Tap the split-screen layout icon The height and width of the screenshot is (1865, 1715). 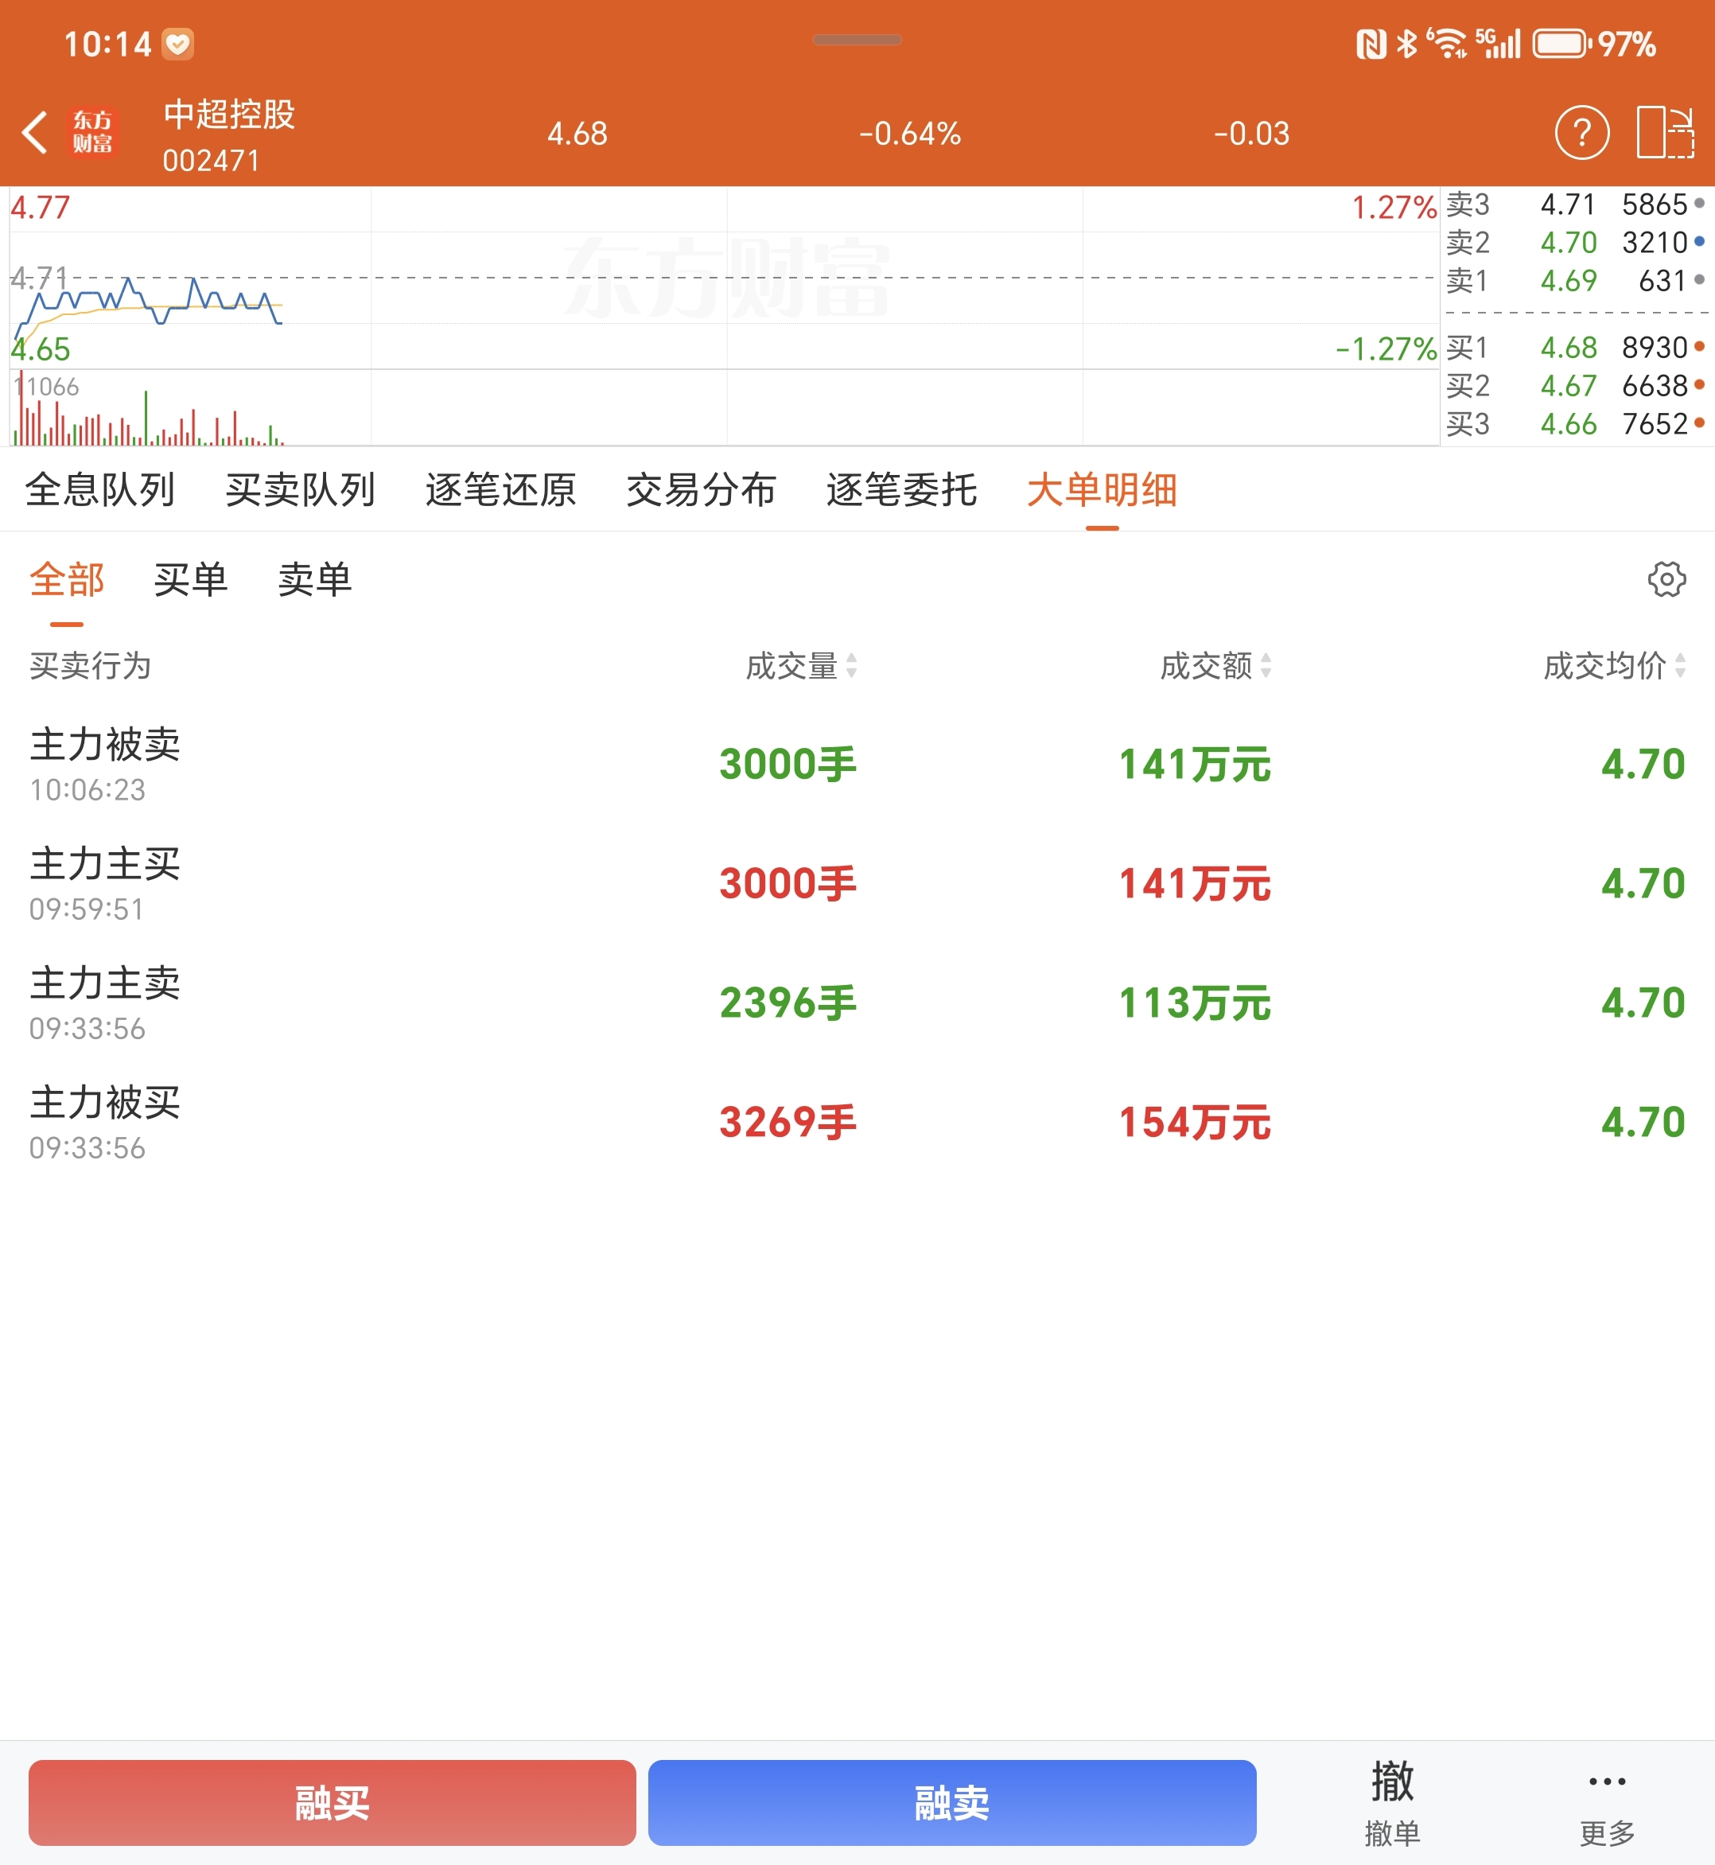tap(1665, 133)
